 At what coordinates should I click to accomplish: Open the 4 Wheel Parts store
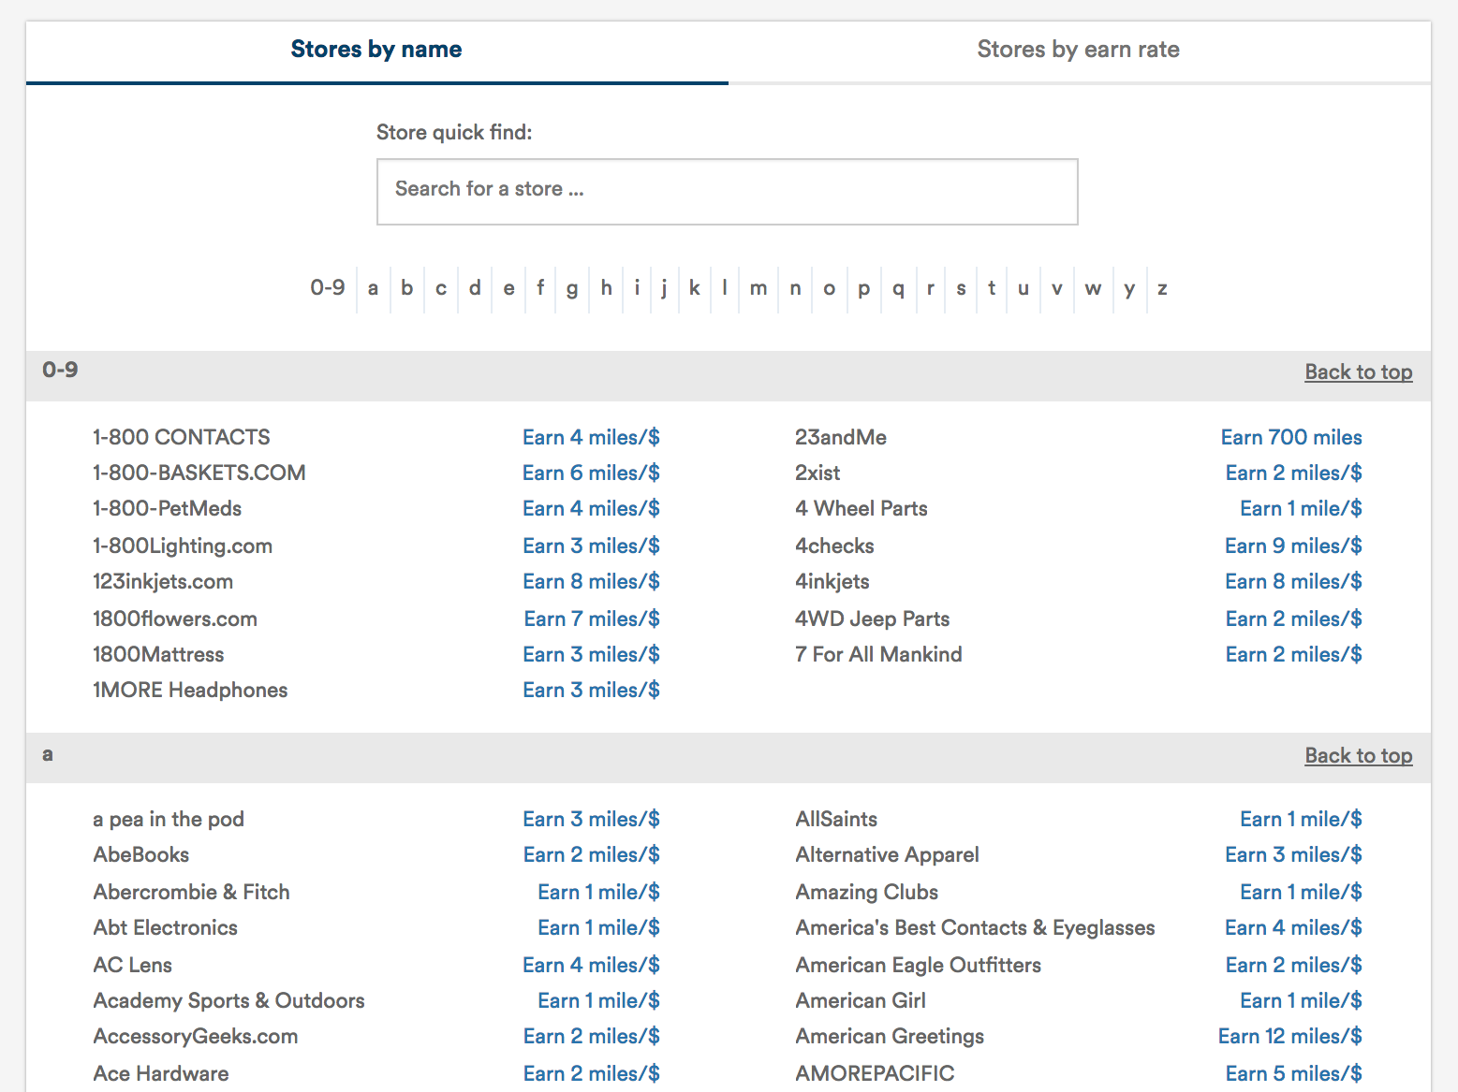(x=862, y=508)
